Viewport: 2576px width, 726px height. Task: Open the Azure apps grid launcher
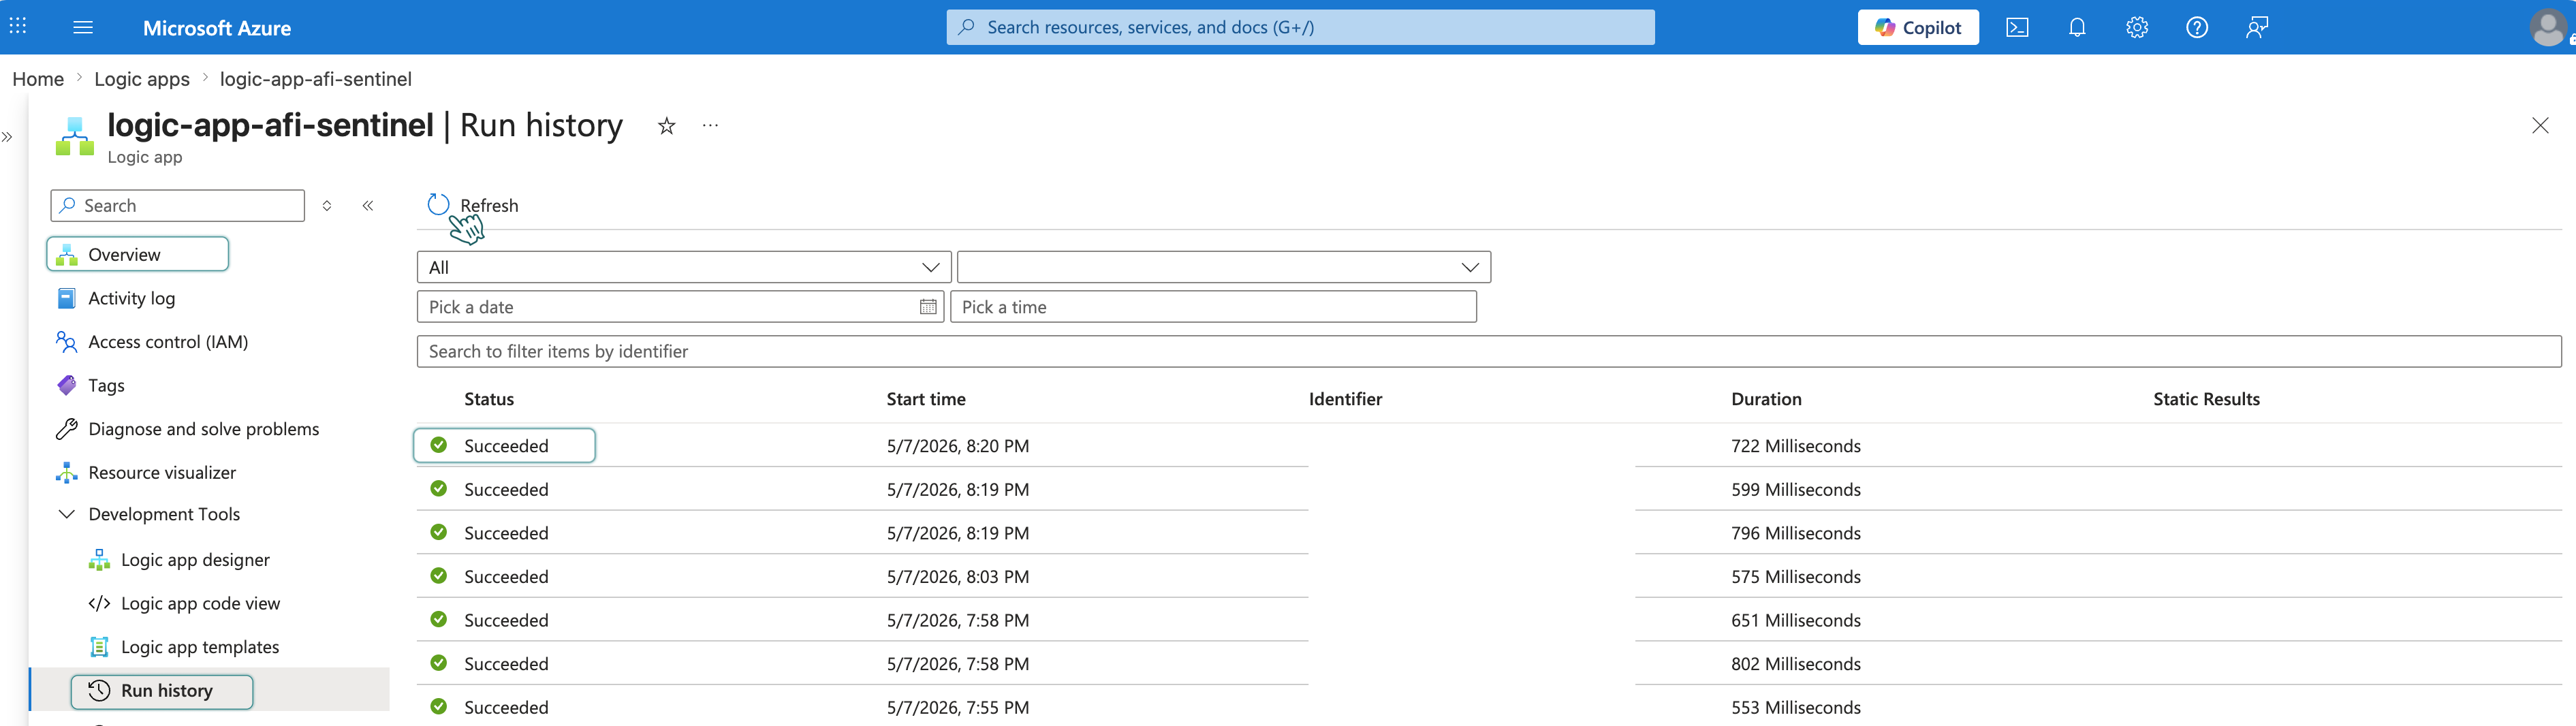point(18,27)
